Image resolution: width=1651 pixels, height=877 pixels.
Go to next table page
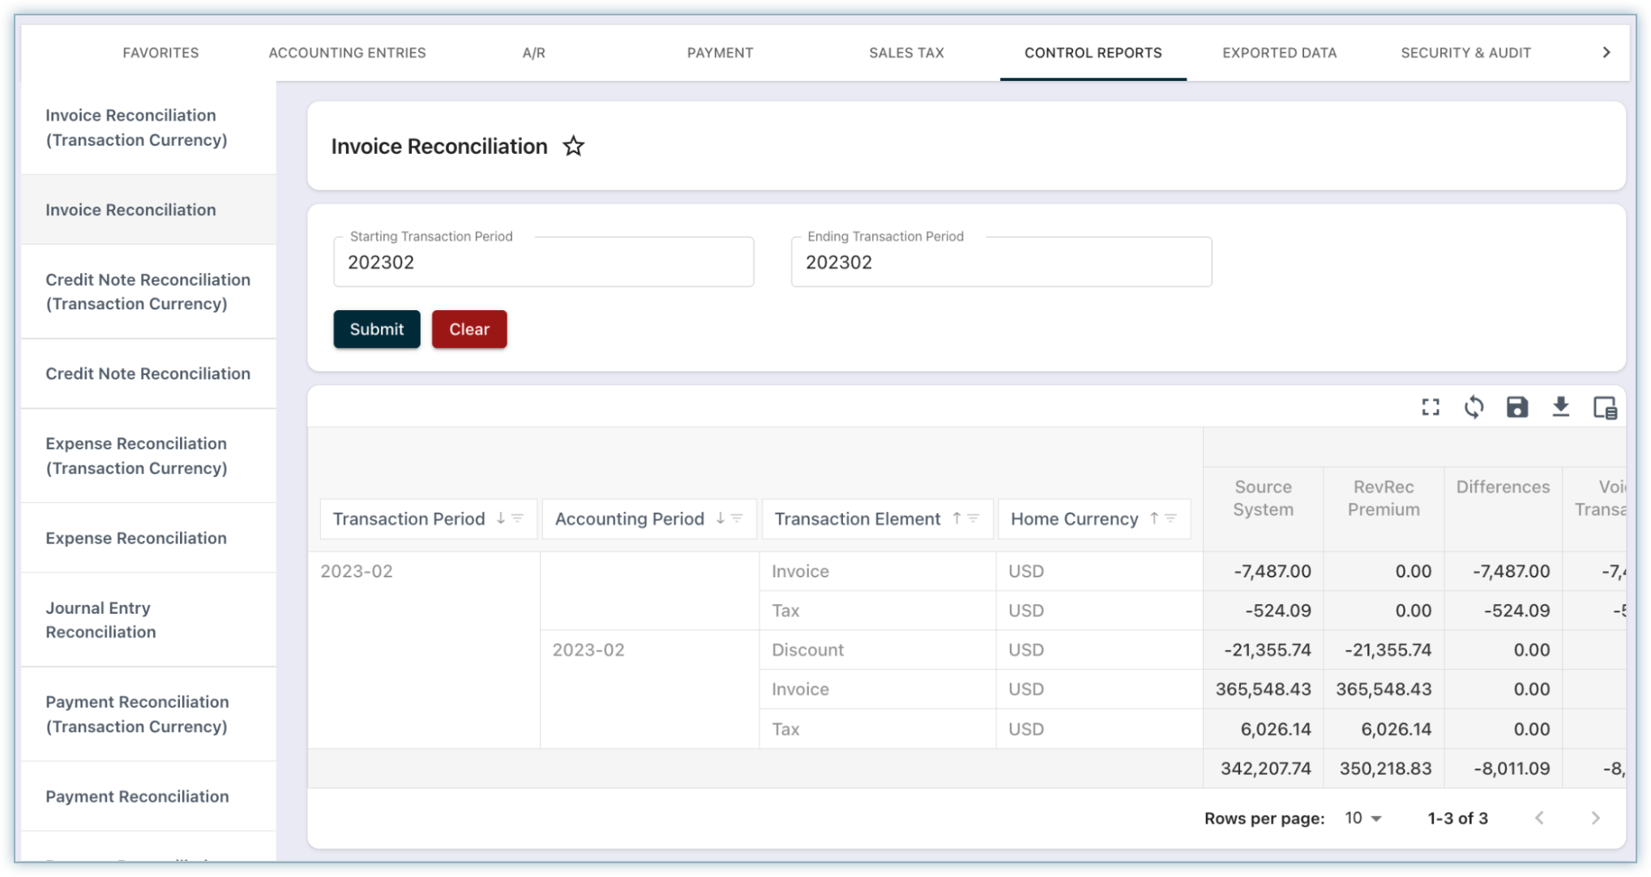click(x=1594, y=818)
